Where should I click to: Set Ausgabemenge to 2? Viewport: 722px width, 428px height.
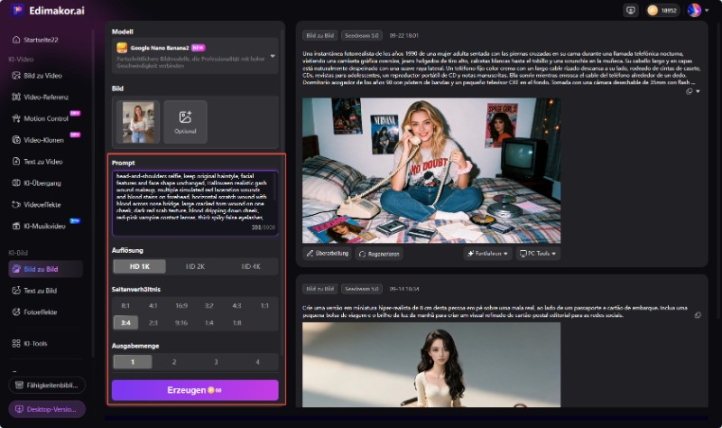click(174, 362)
